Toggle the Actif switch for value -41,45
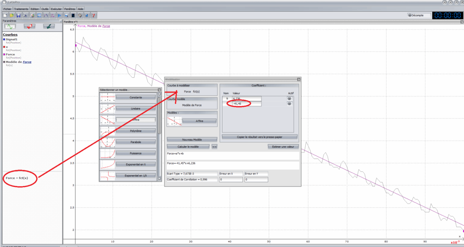 [x=289, y=104]
